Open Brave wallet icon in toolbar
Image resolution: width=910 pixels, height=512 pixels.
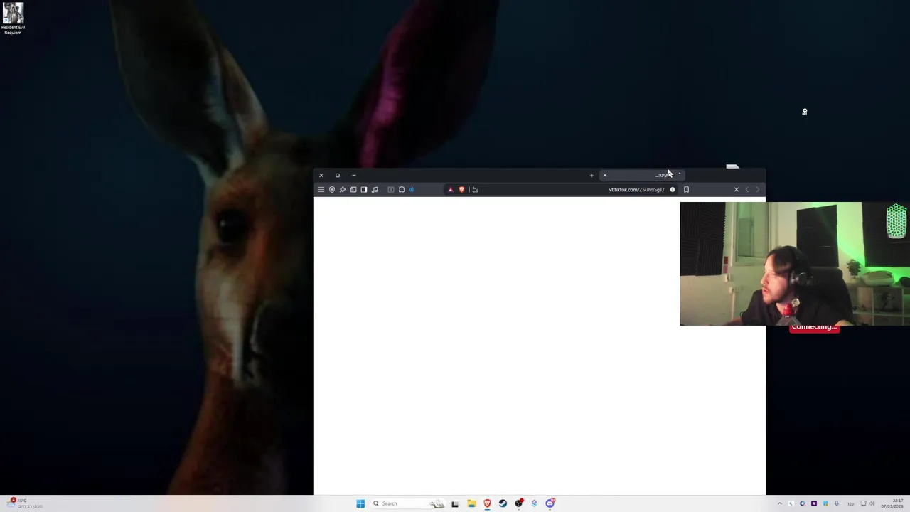coord(353,190)
